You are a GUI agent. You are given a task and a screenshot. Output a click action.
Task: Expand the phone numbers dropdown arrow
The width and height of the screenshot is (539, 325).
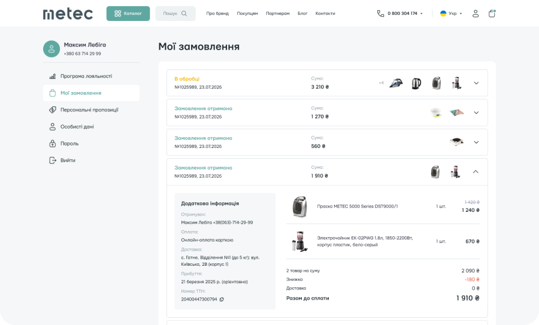click(x=422, y=14)
